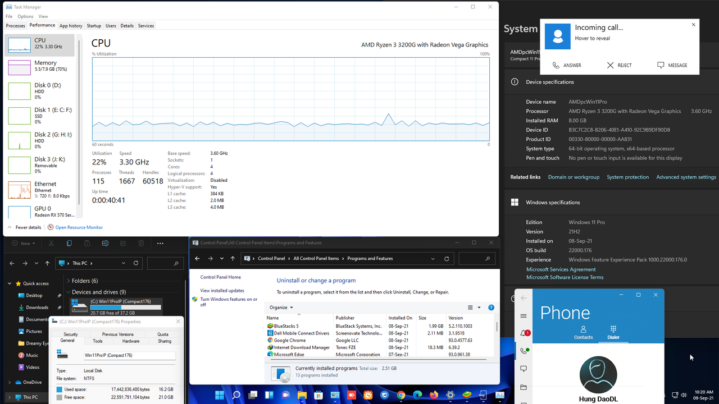Open recent locations chevron in File Explorer

pos(37,263)
